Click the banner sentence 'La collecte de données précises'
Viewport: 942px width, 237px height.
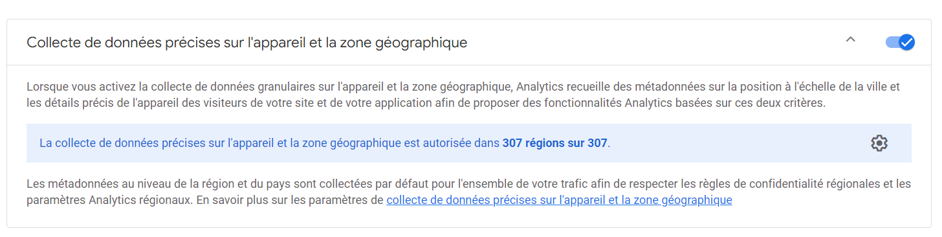(325, 143)
